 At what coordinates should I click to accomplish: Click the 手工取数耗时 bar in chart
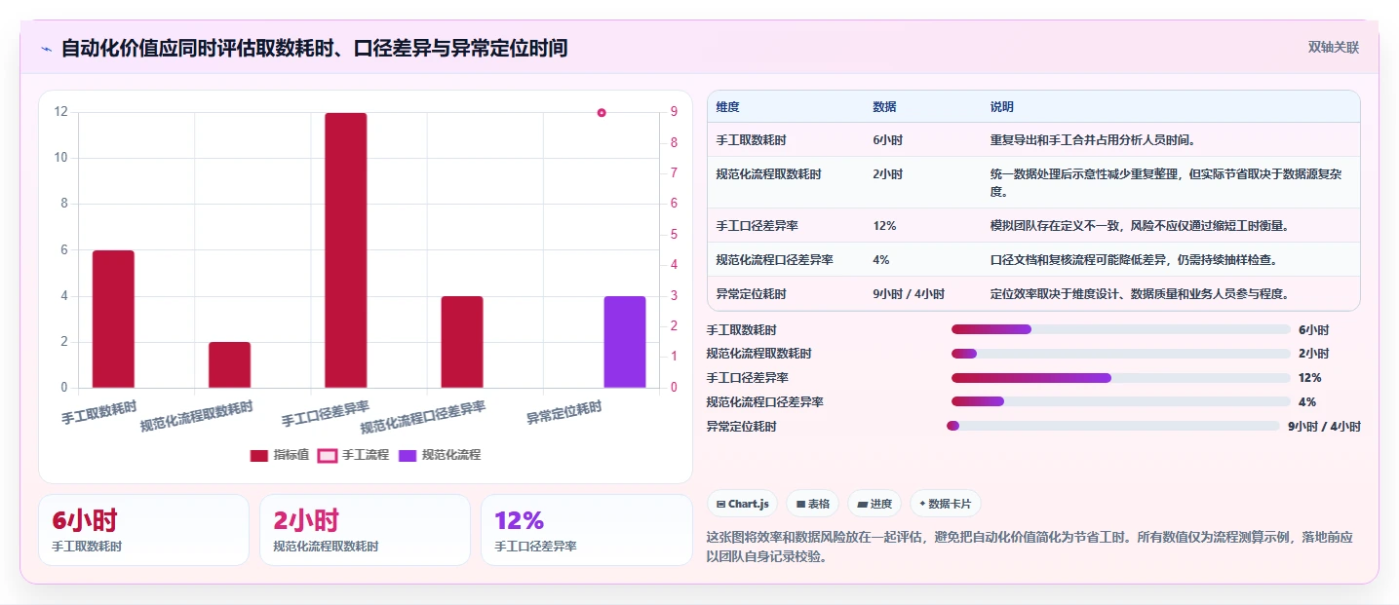pyautogui.click(x=113, y=320)
